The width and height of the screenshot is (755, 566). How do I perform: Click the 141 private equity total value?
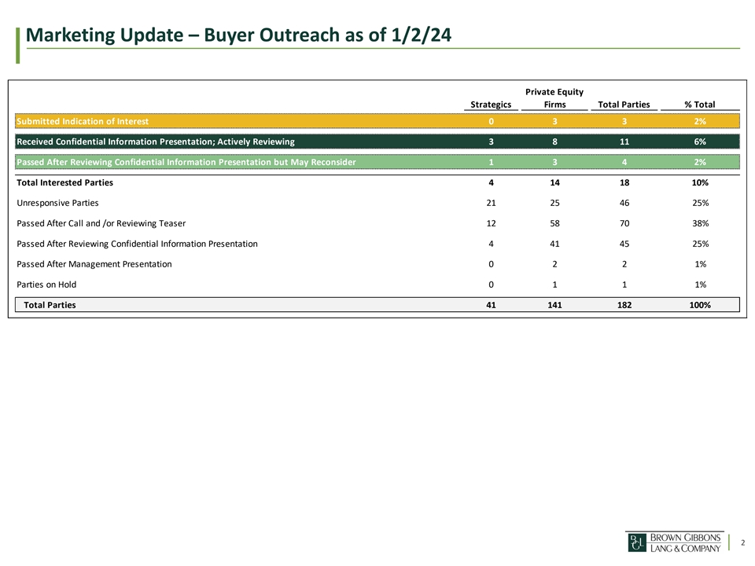[x=554, y=305]
